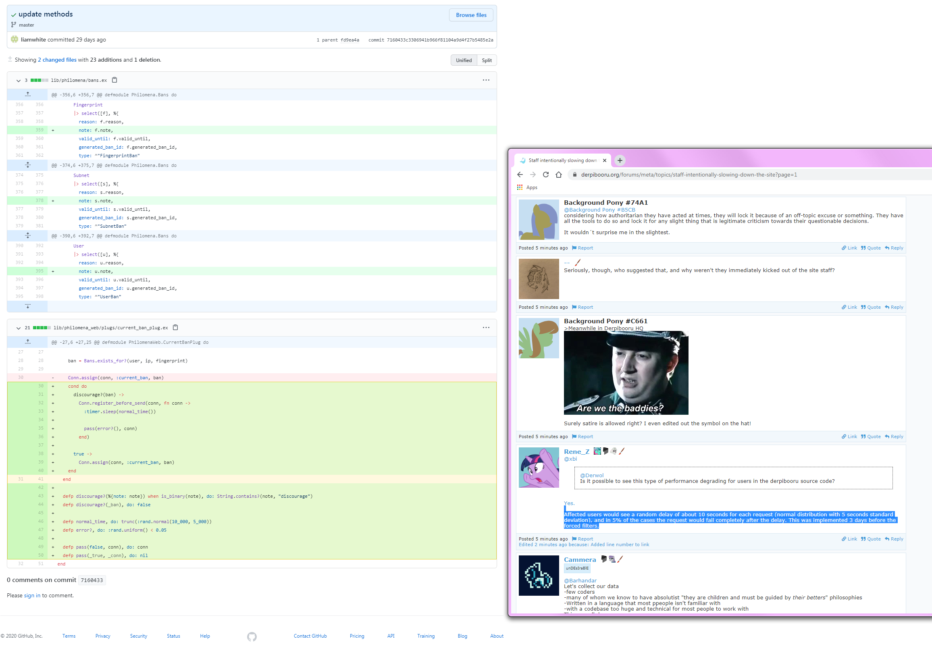The image size is (932, 659).
Task: Expand hidden lines at the -390,6 hunk
Action: [27, 236]
